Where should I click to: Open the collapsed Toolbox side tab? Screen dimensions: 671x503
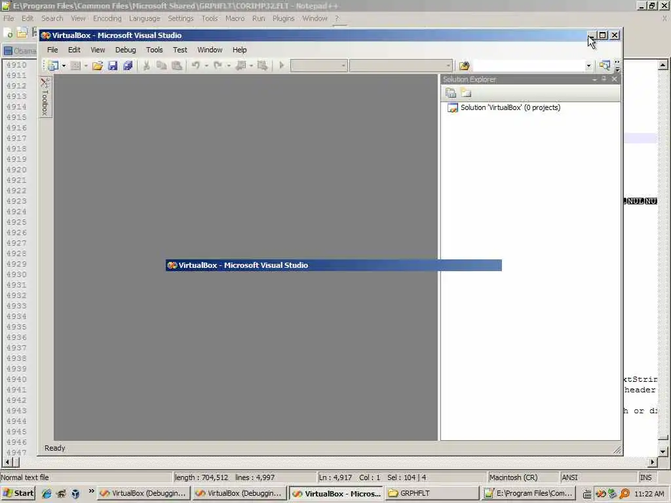pyautogui.click(x=45, y=97)
